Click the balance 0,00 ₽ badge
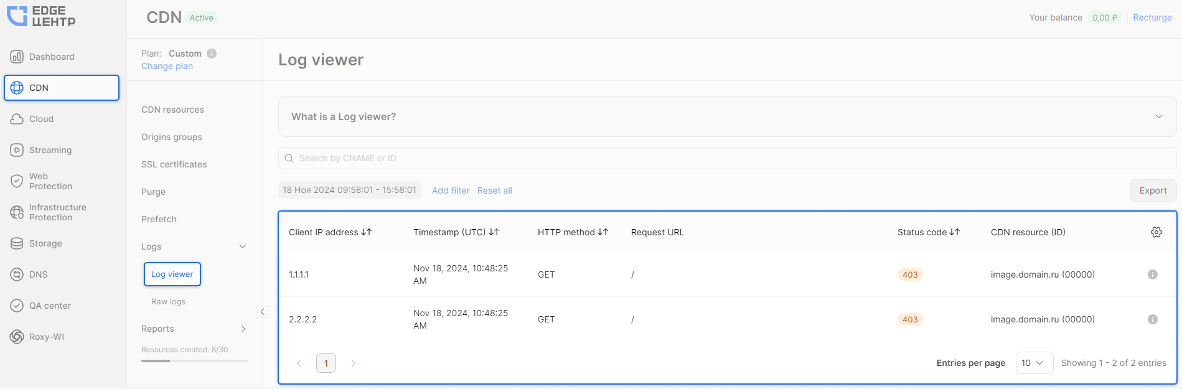This screenshot has height=389, width=1182. pyautogui.click(x=1105, y=17)
